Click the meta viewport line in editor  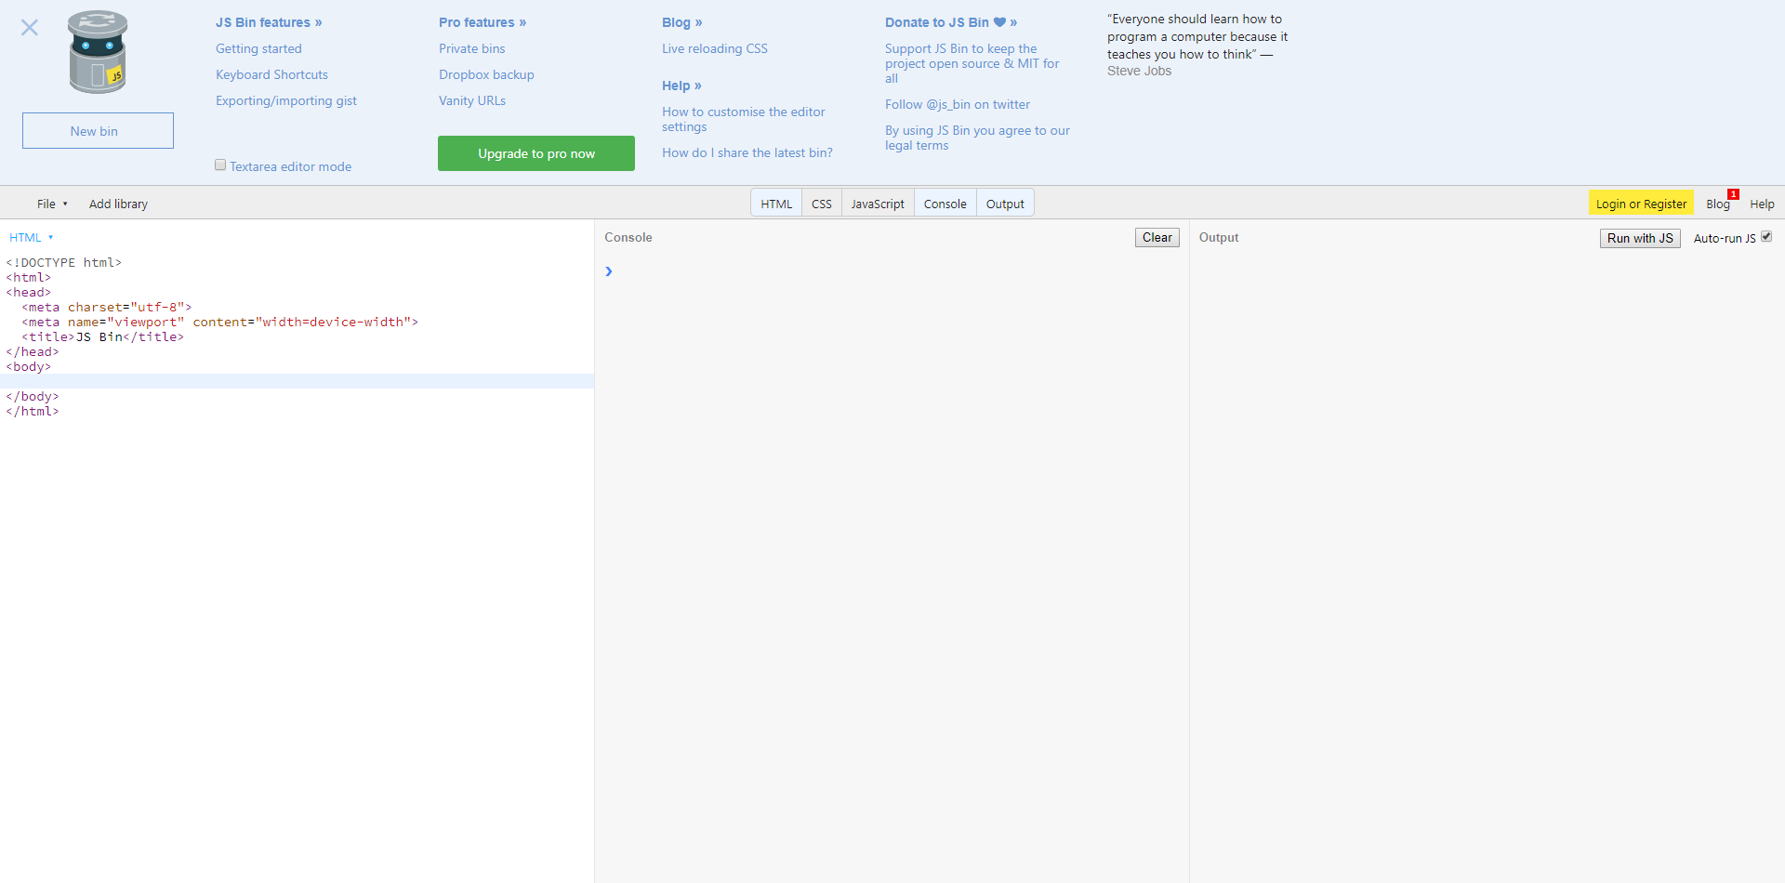[x=220, y=322]
